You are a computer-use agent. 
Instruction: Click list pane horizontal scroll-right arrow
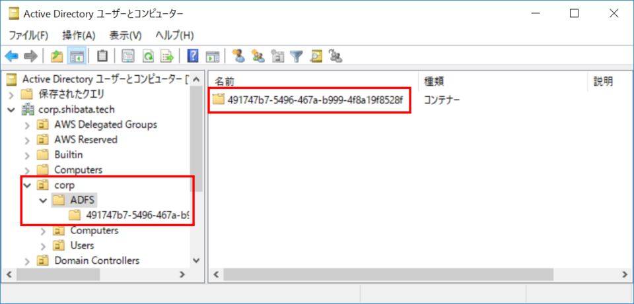point(623,274)
